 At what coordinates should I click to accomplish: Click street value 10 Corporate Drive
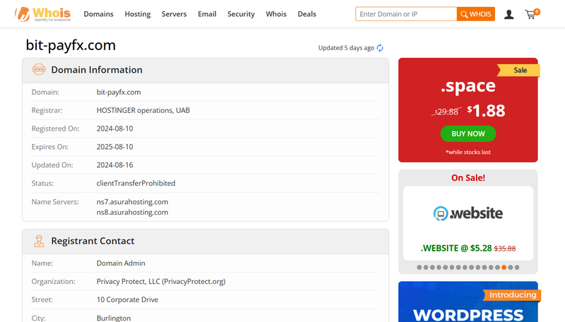coord(127,299)
